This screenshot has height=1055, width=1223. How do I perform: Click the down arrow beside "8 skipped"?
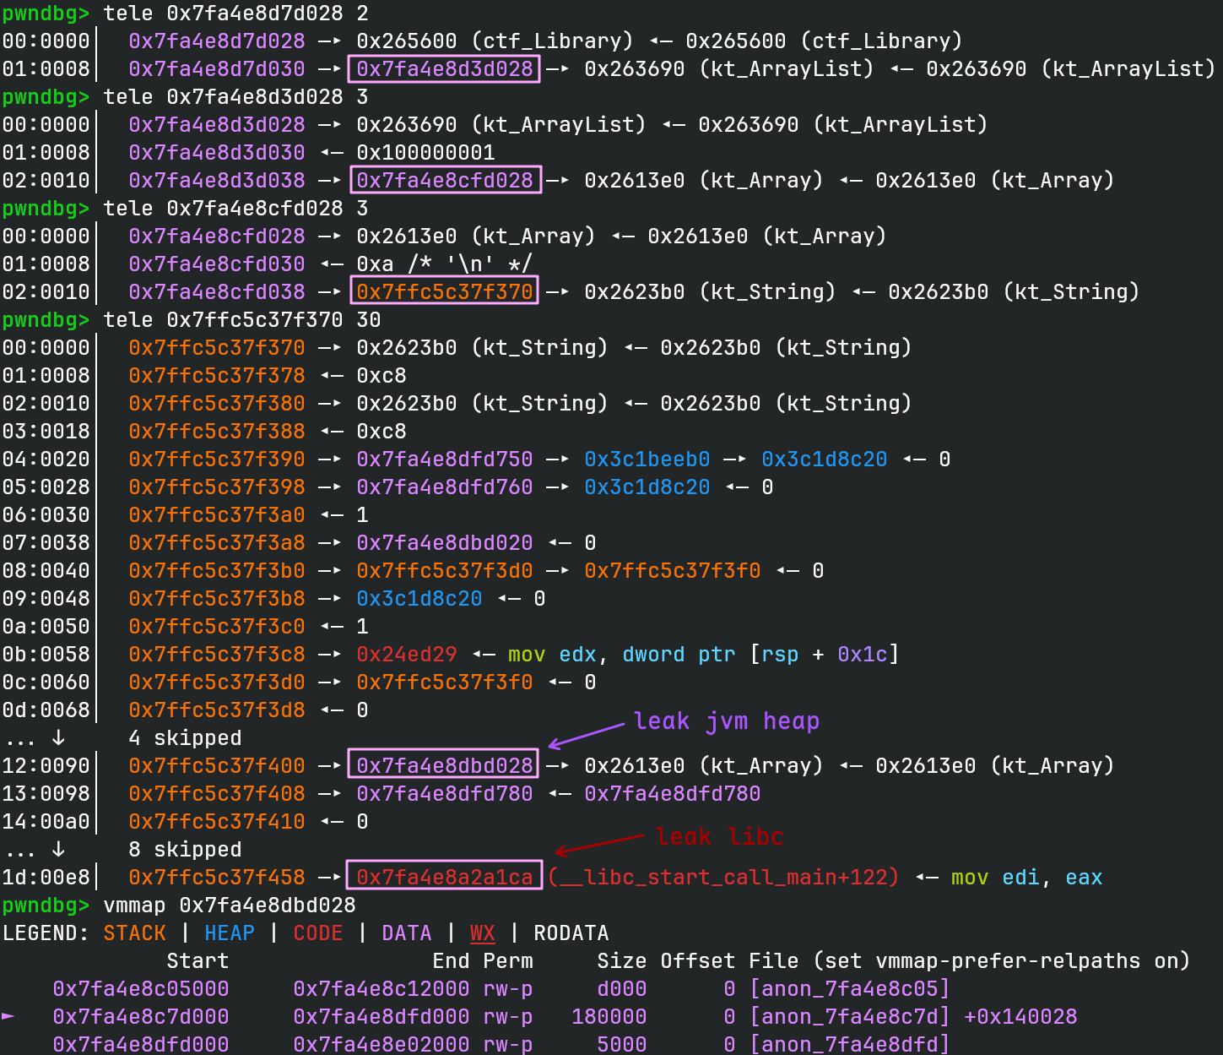(x=58, y=849)
